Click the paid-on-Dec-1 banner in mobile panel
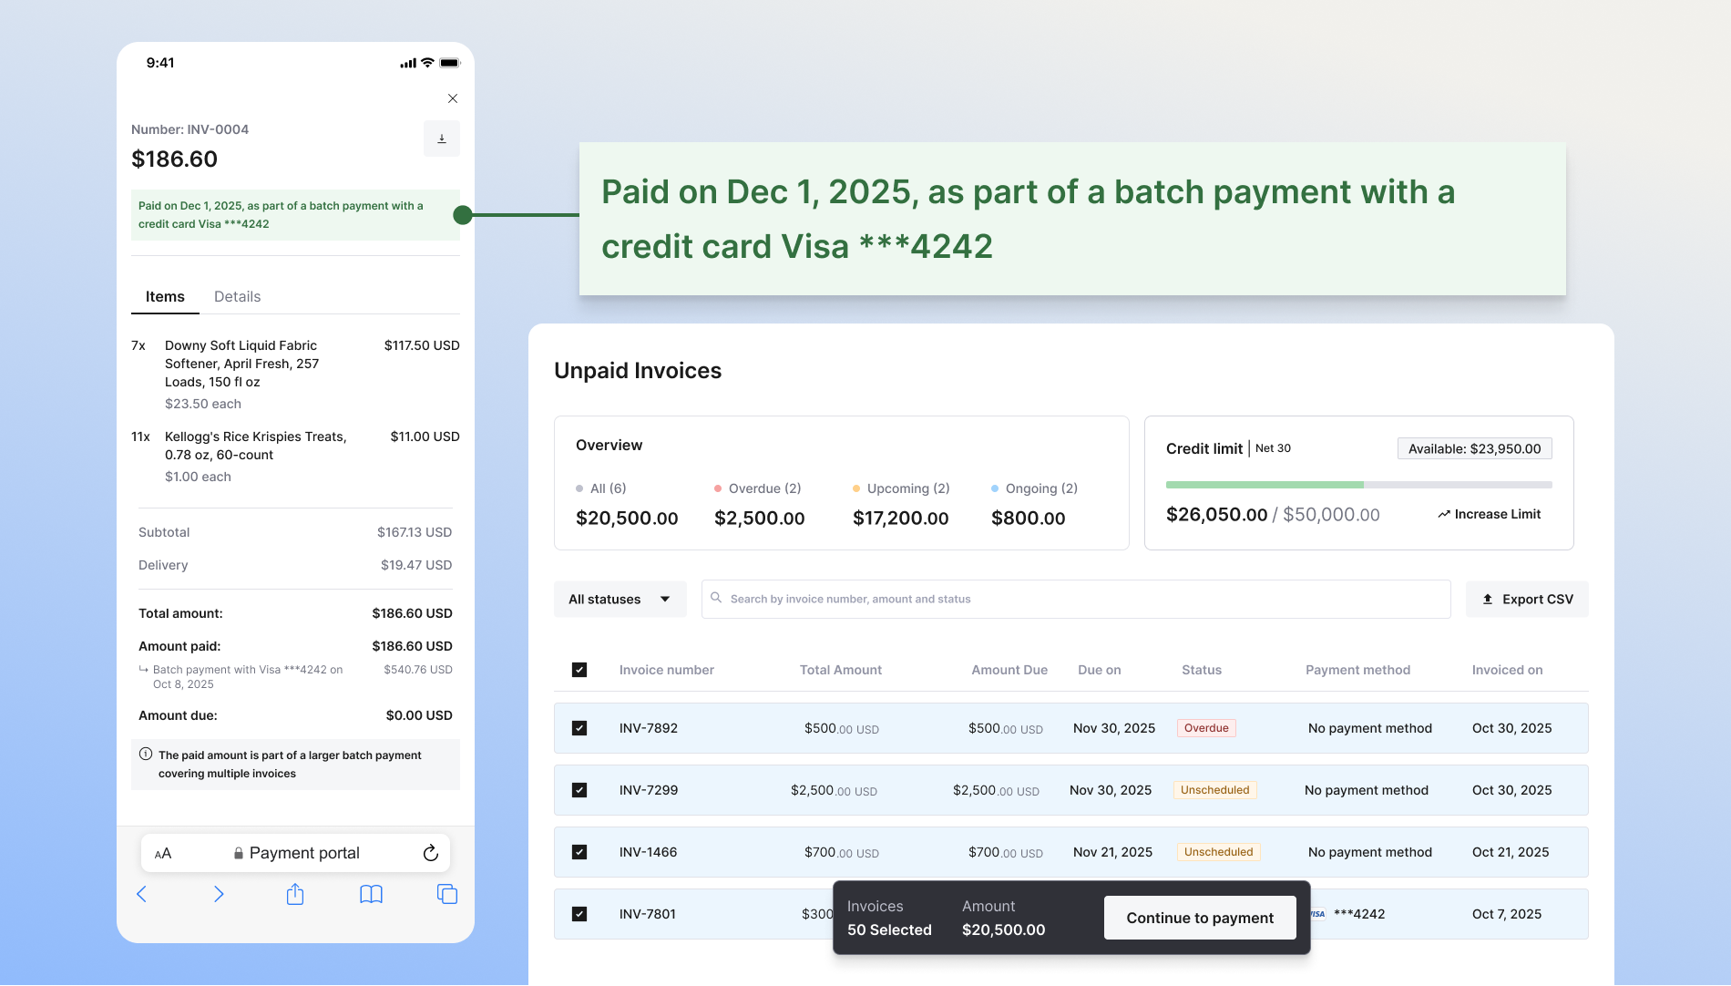The height and width of the screenshot is (986, 1731). tap(295, 215)
